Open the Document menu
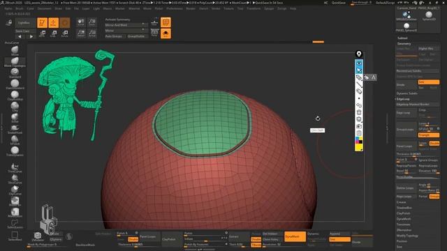Viewport: 447px width, 251px height. [x=45, y=8]
